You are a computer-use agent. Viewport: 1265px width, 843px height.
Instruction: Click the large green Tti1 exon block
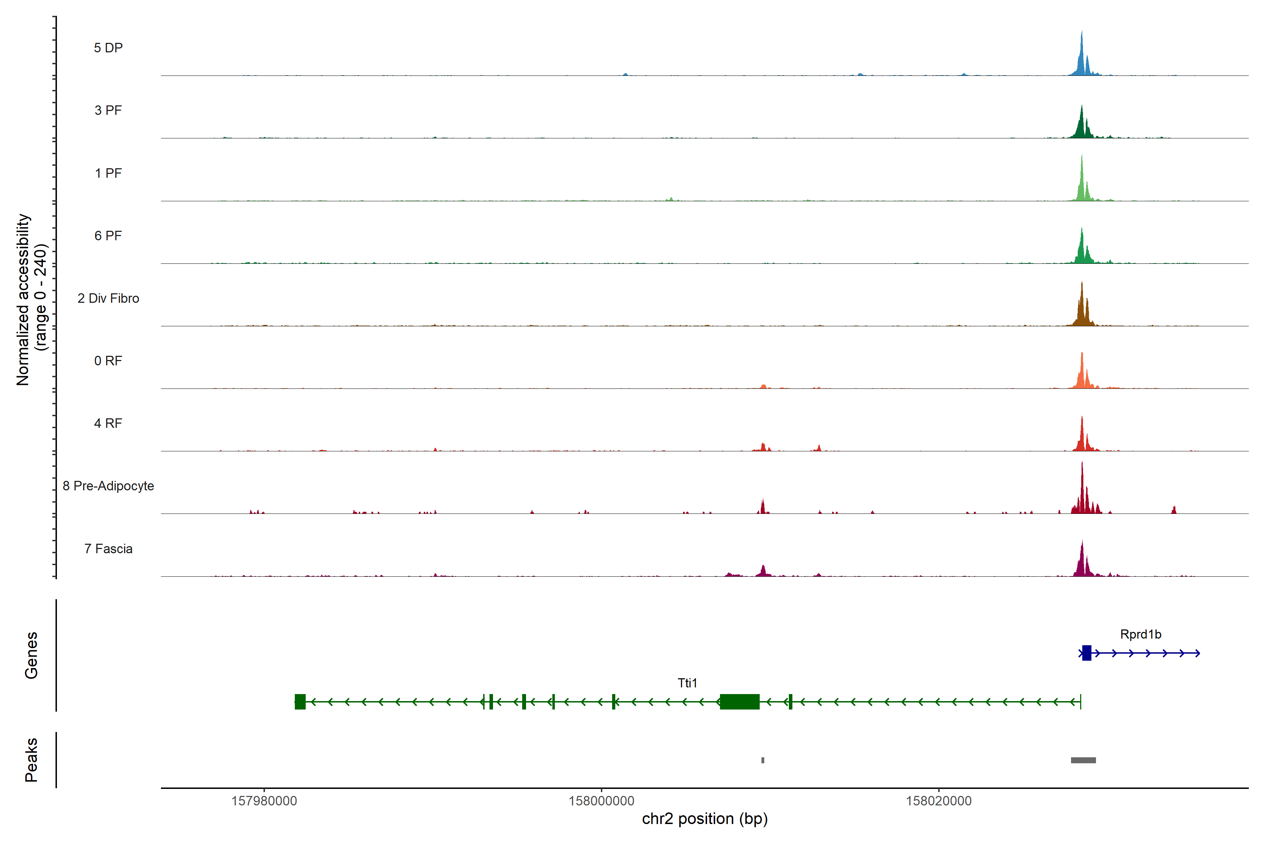(x=740, y=701)
